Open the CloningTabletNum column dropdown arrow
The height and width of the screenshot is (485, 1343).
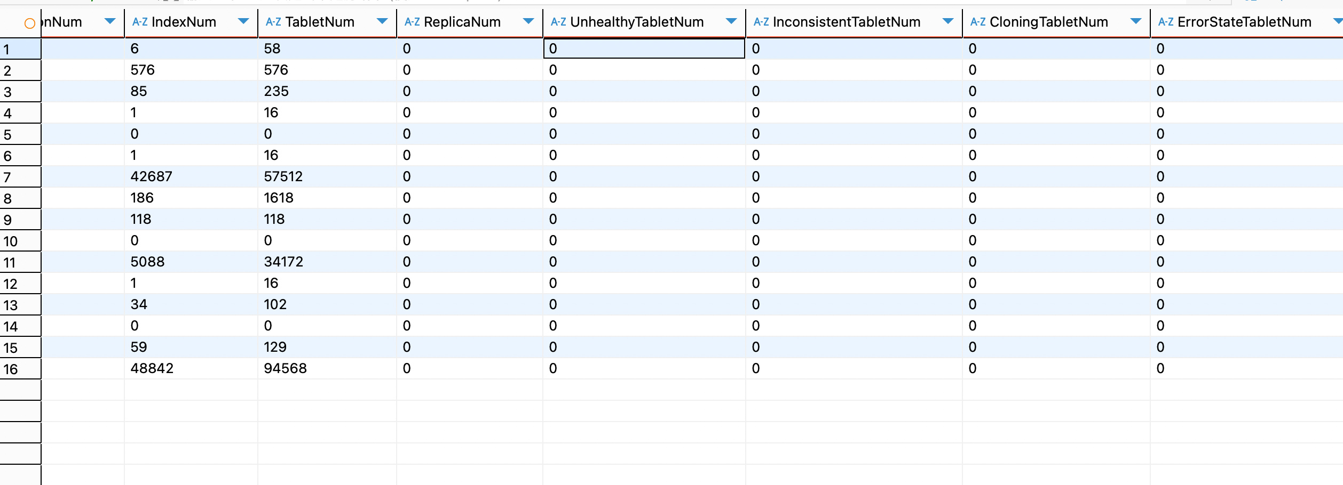tap(1136, 21)
